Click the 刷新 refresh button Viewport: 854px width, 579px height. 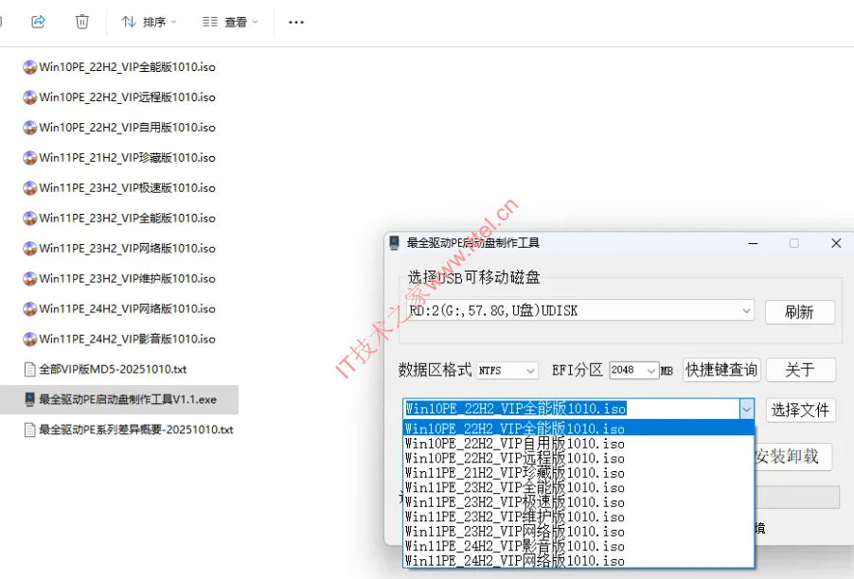799,312
